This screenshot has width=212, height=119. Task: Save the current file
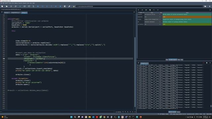(11, 6)
